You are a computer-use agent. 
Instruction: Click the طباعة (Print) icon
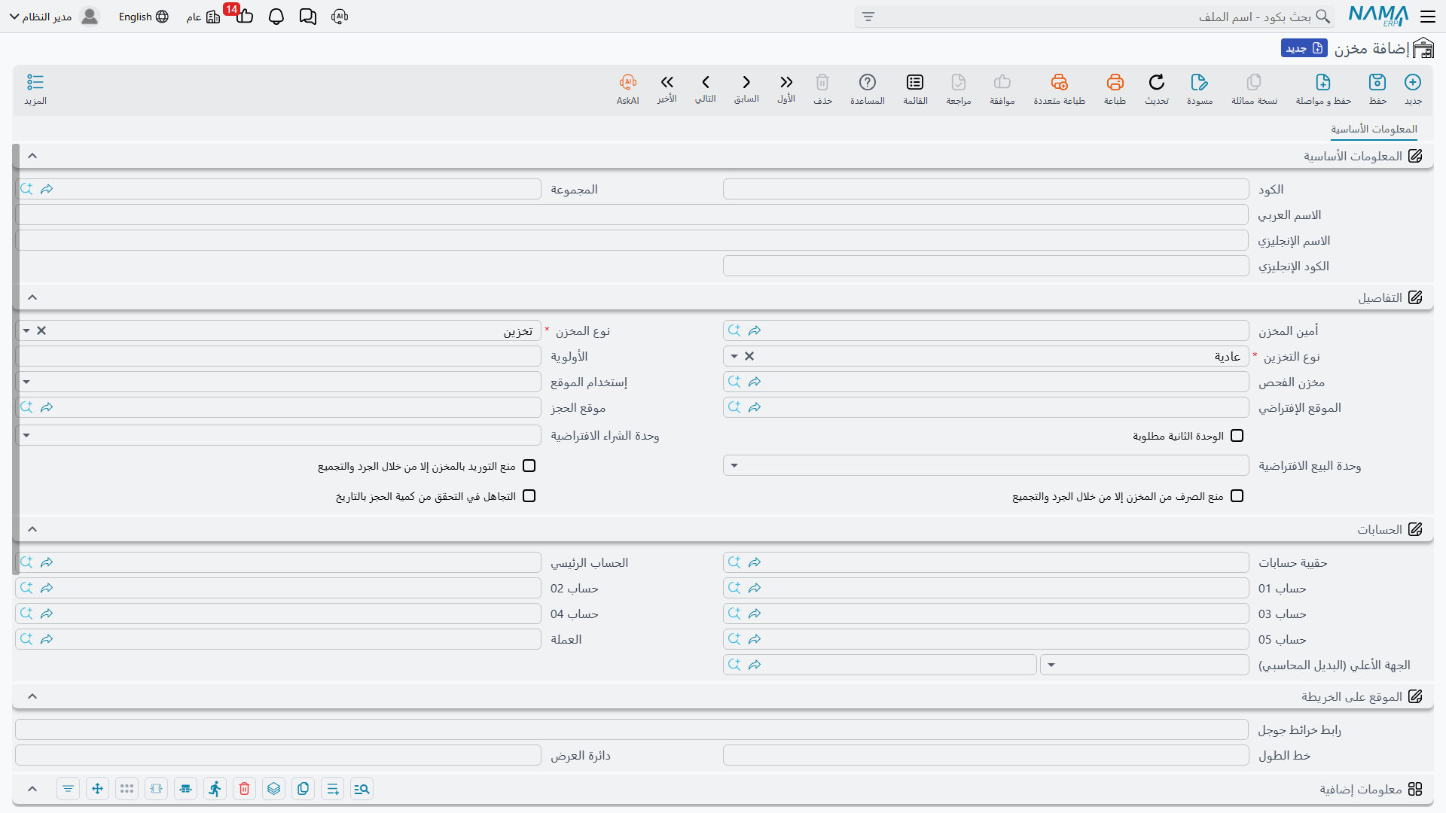(x=1115, y=82)
